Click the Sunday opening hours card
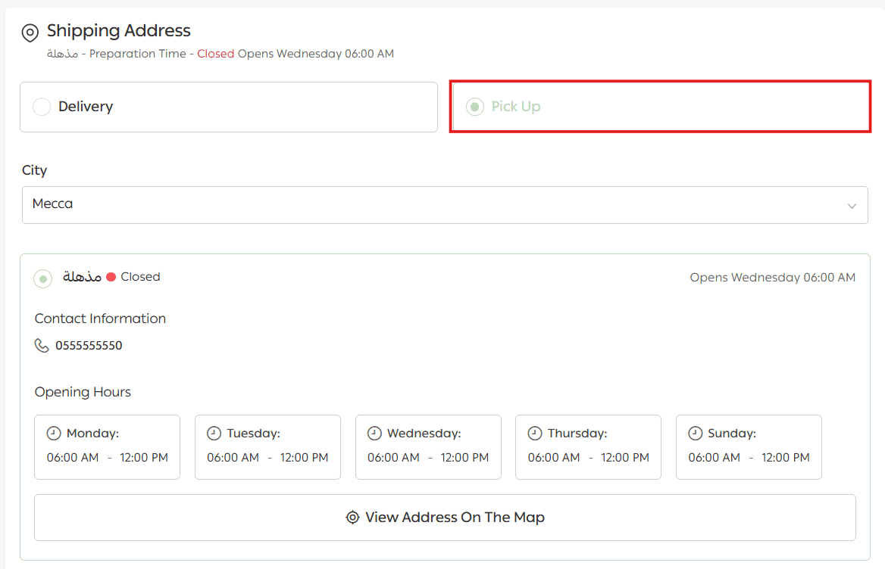 click(748, 446)
